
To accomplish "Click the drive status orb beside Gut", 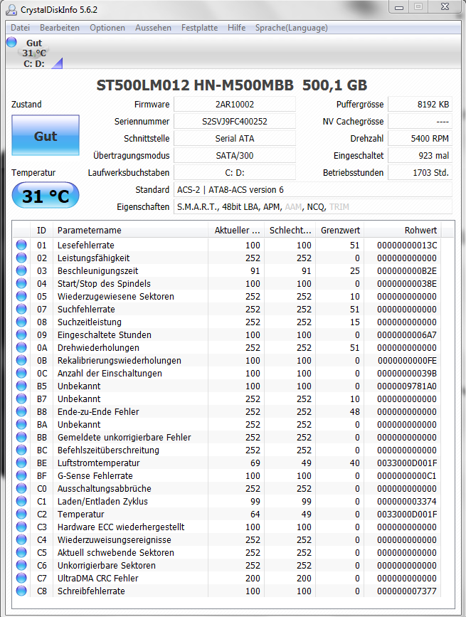I will click(x=12, y=42).
